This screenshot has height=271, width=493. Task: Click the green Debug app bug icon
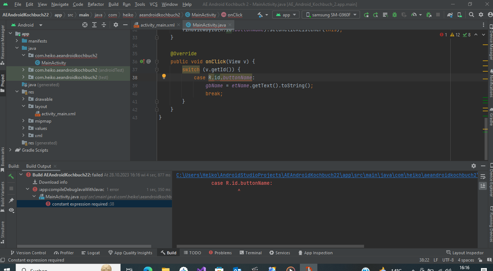tap(395, 15)
